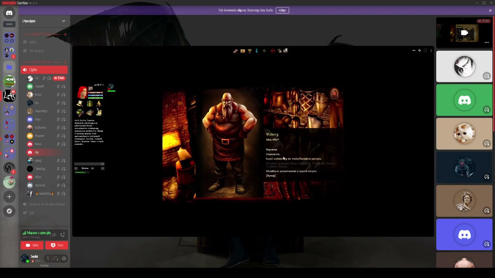Click the red-haired character portrait
Viewport: 495px width, 278px height.
tap(82, 92)
